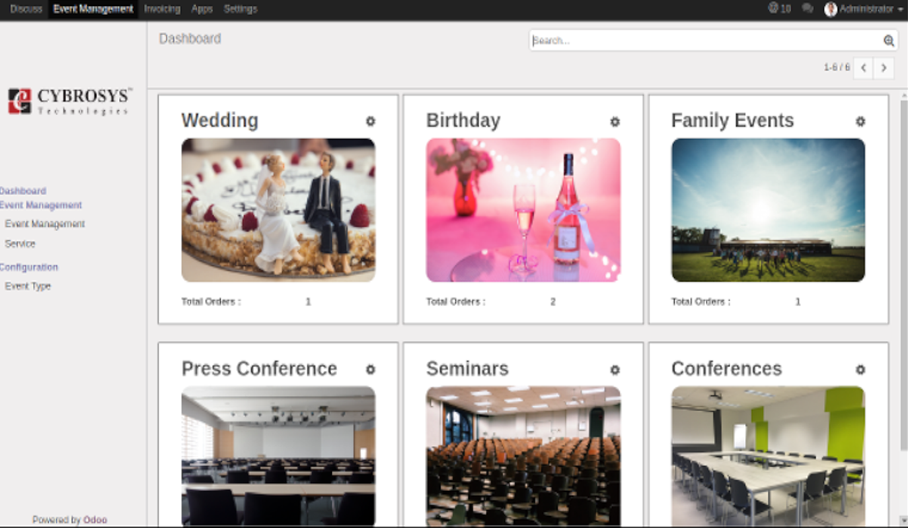Select the Event Management top menu
908x528 pixels.
point(93,9)
